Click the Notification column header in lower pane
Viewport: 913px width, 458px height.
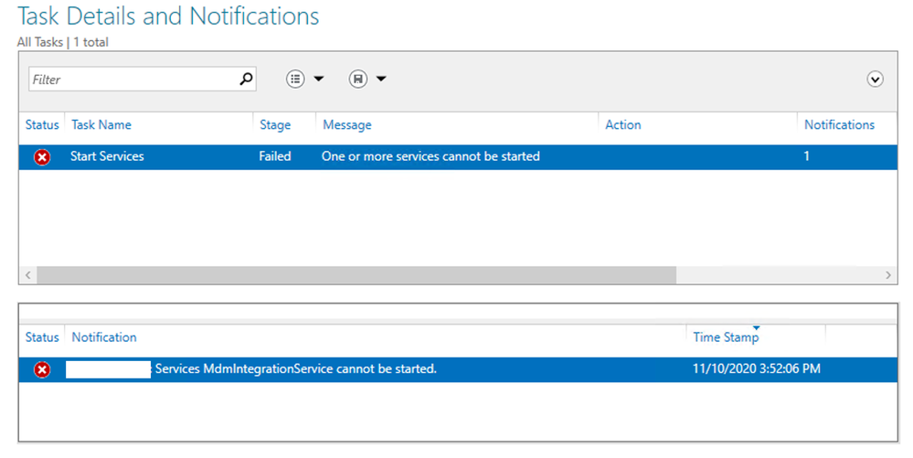pyautogui.click(x=104, y=337)
